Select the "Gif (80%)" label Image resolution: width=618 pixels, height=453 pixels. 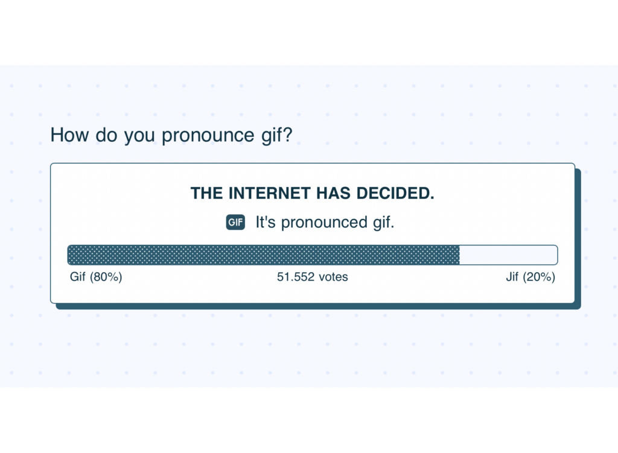pos(96,277)
